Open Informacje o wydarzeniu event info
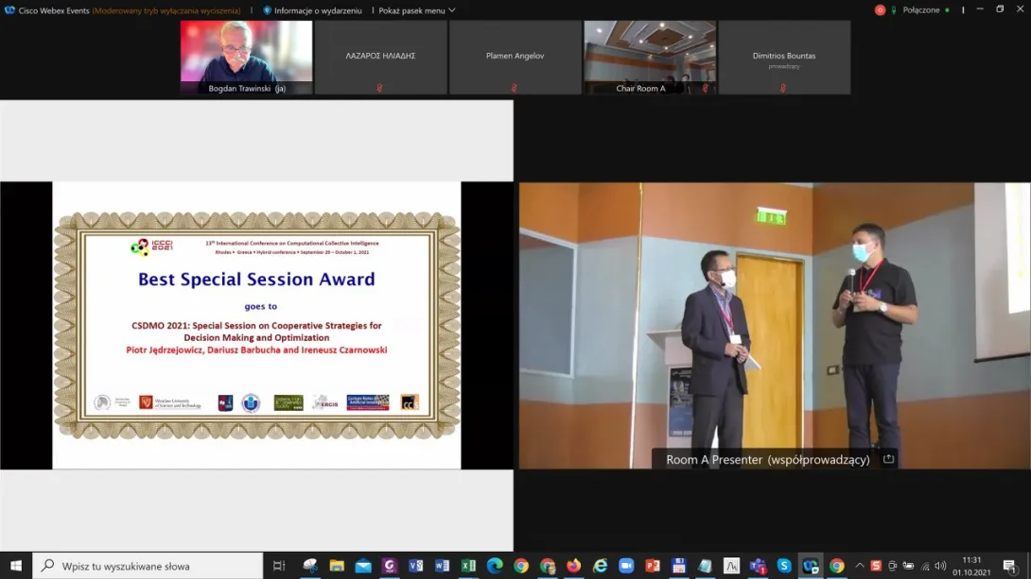 [313, 10]
